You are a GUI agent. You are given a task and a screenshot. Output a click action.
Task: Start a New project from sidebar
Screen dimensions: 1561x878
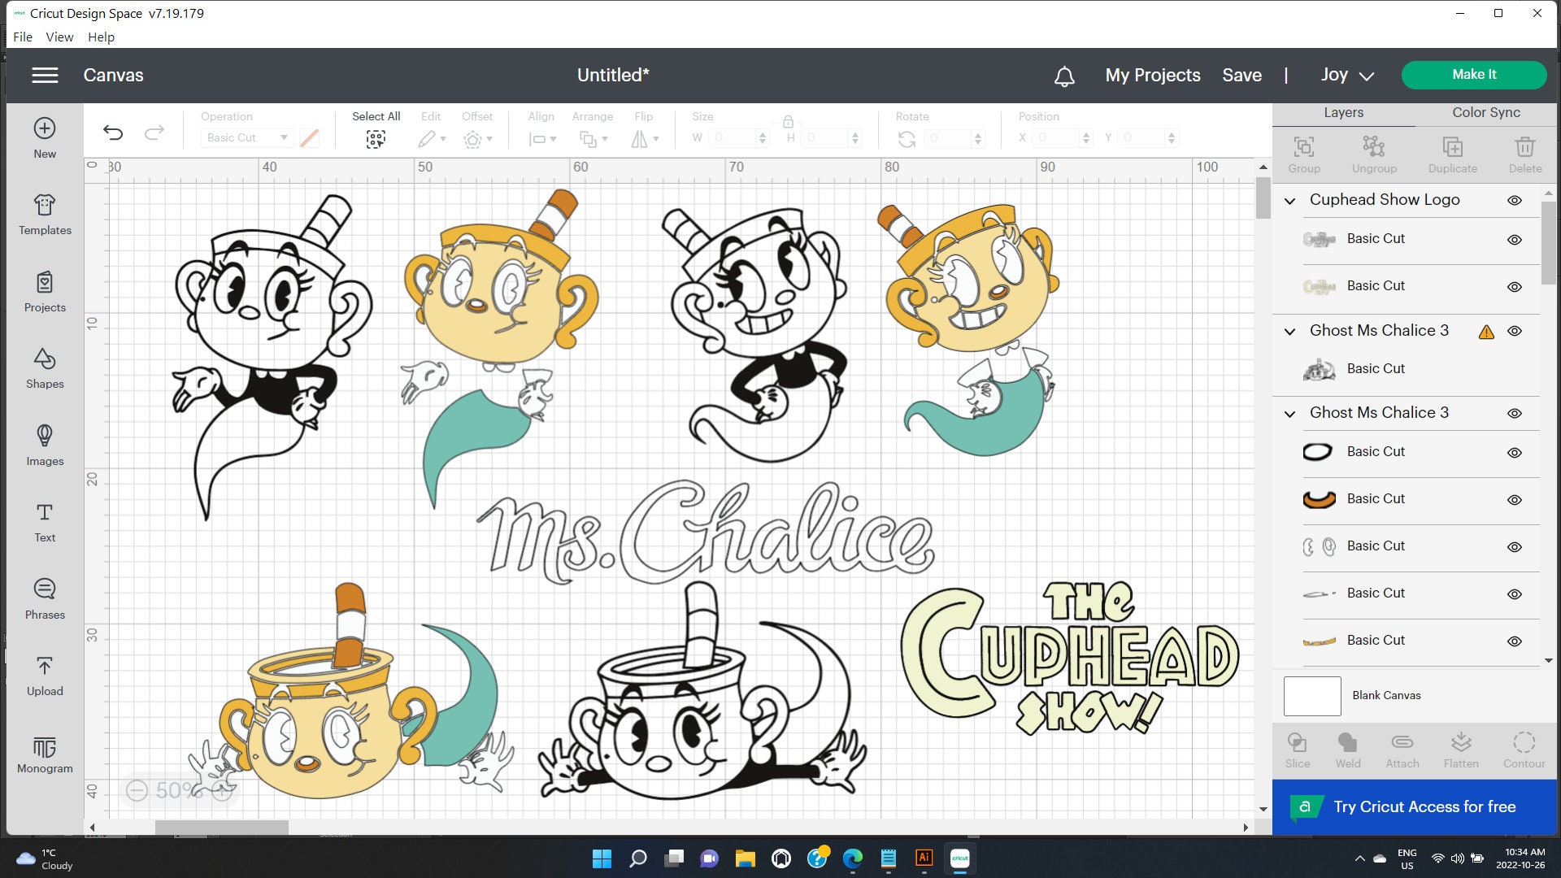tap(45, 138)
